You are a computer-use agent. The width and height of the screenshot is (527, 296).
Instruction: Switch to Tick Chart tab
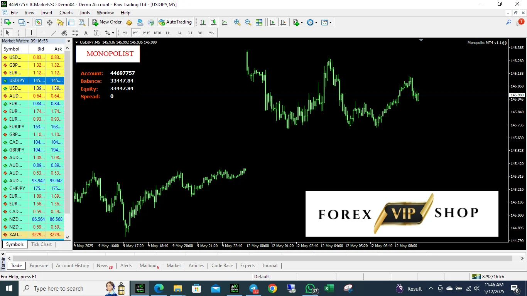tap(41, 244)
